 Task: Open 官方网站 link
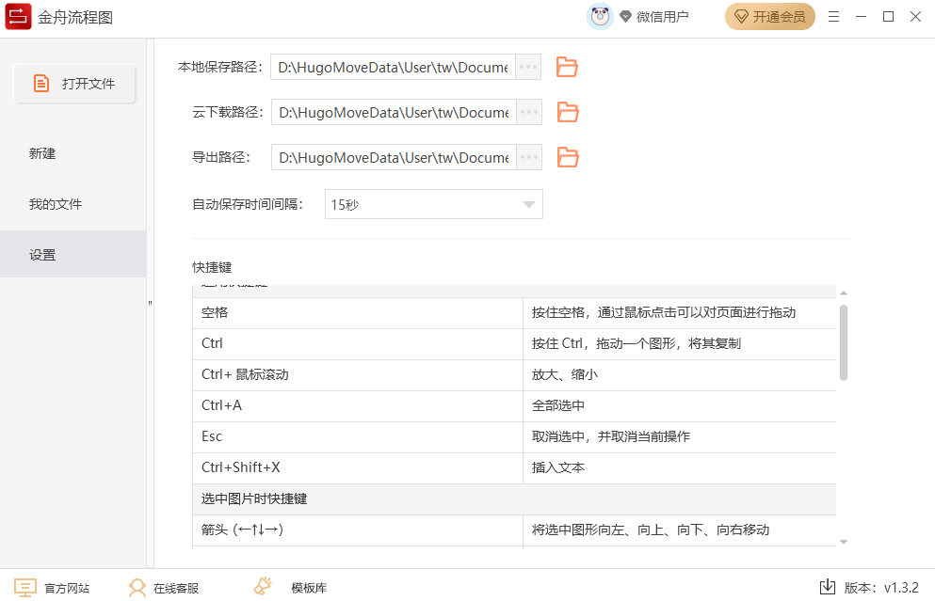click(x=68, y=589)
